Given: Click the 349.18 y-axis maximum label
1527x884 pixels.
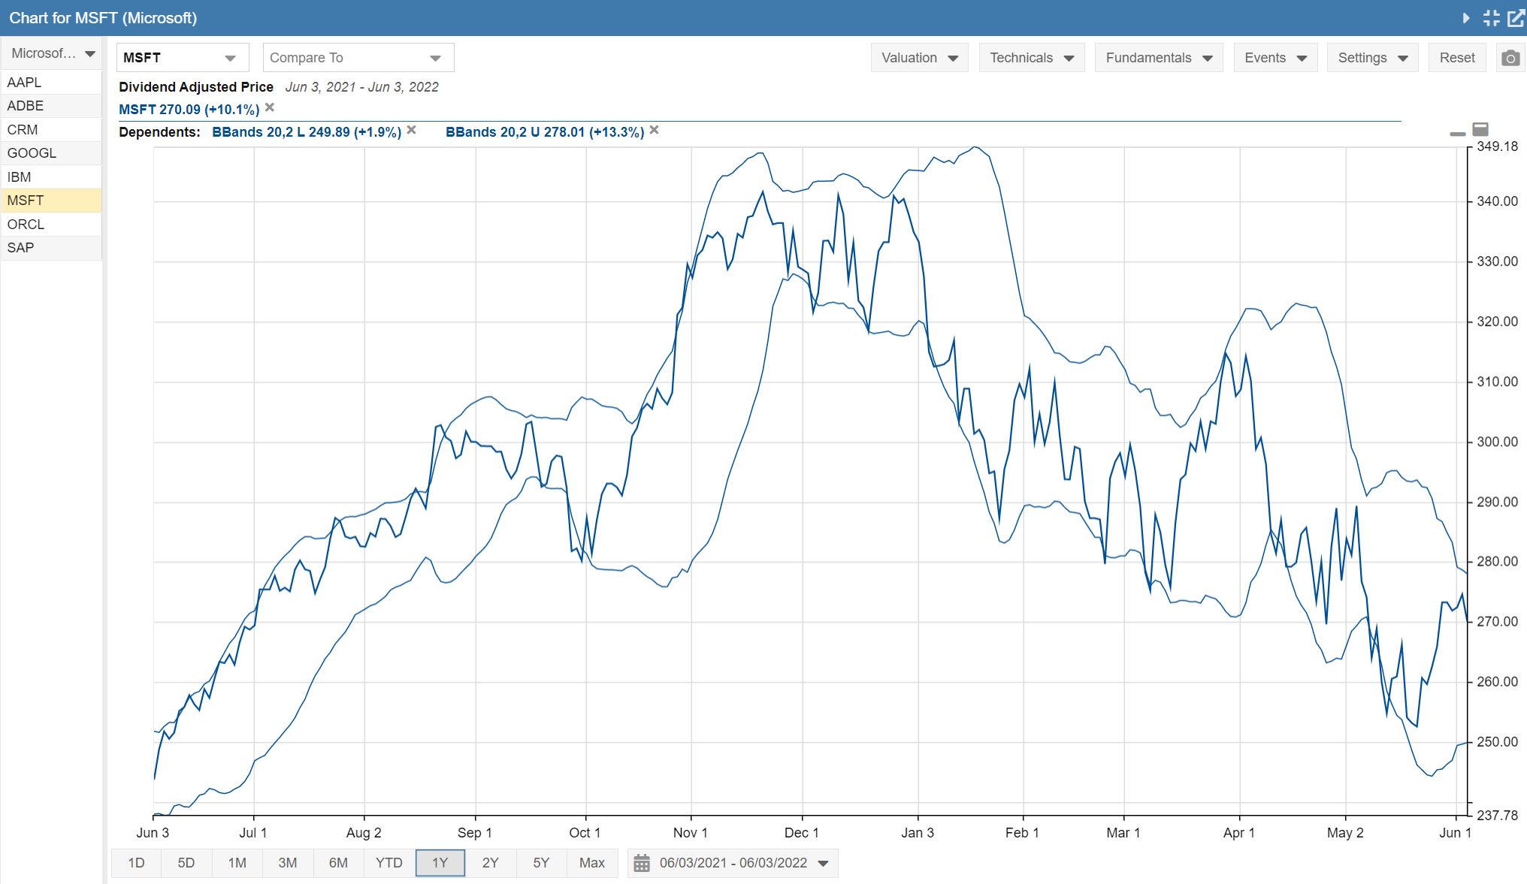Looking at the screenshot, I should tap(1497, 146).
